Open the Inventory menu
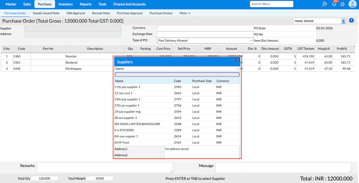359x183 pixels. [65, 4]
